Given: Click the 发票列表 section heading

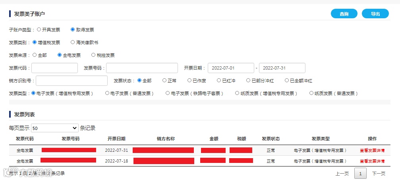Looking at the screenshot, I should [x=25, y=114].
